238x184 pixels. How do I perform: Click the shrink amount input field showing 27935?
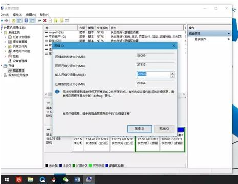(x=154, y=74)
